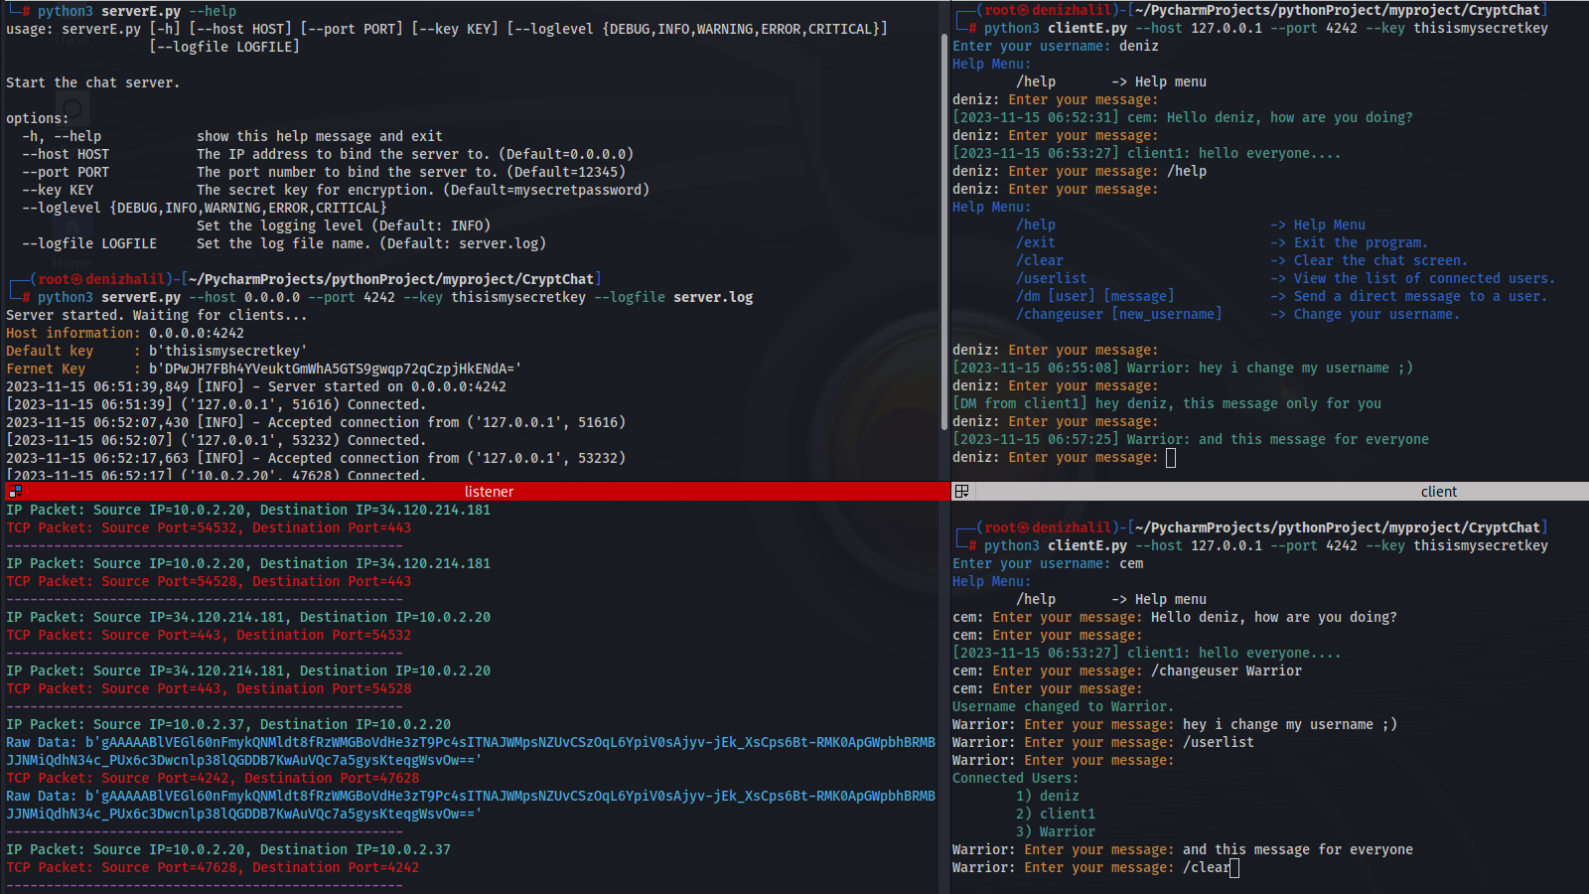Click 'Source Port=54532, Destination Port=443' line
Image resolution: width=1589 pixels, height=894 pixels.
(x=209, y=528)
